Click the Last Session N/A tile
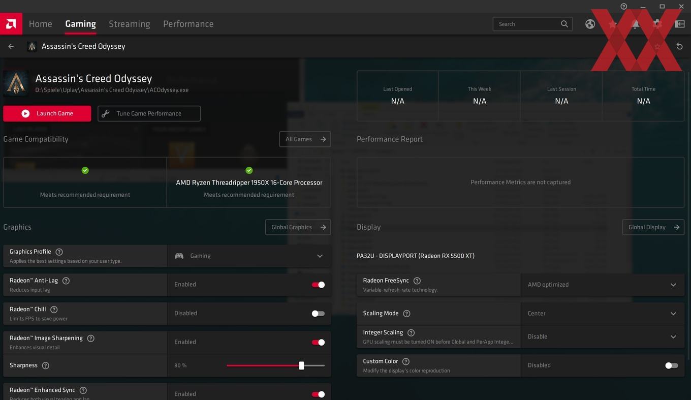This screenshot has height=400, width=691. 561,96
